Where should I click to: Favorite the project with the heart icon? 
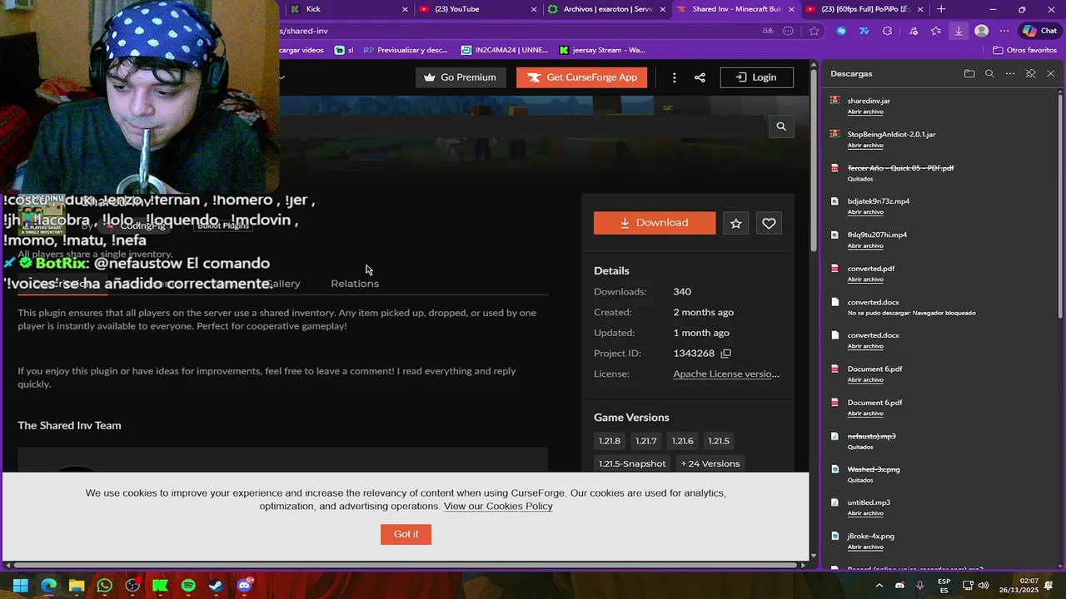[769, 223]
